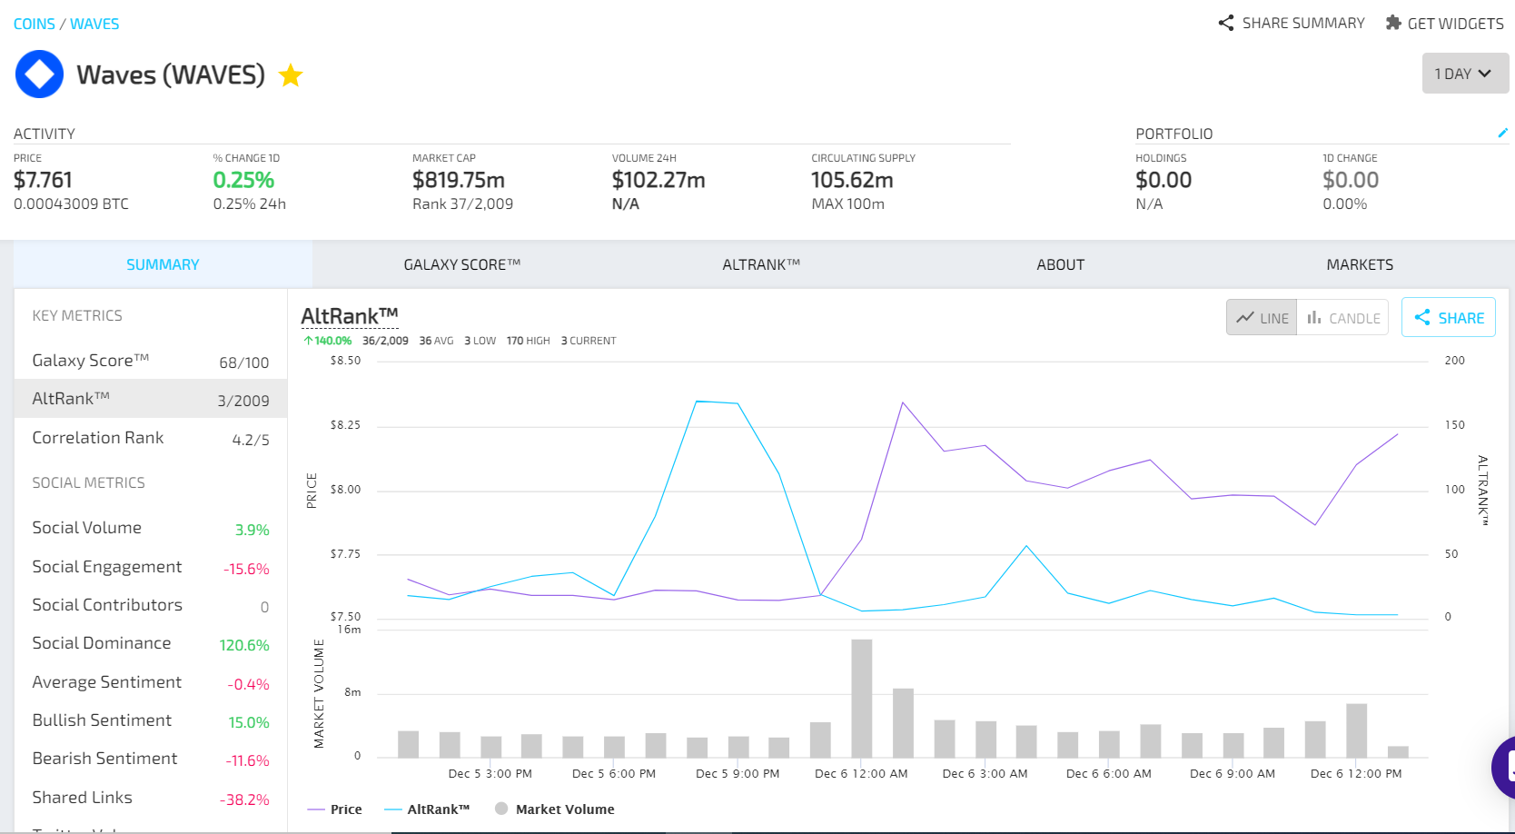This screenshot has height=834, width=1515.
Task: Click the puzzle piece Get Widgets icon
Action: [1393, 23]
